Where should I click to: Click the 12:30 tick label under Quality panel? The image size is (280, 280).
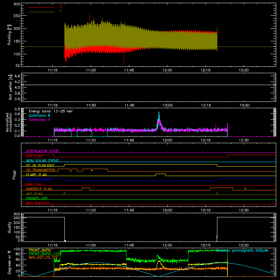tap(244, 245)
